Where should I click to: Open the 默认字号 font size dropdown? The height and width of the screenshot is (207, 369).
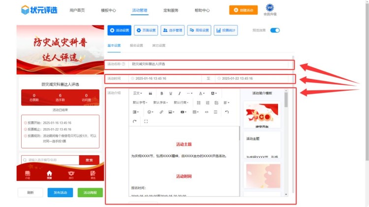click(x=140, y=103)
